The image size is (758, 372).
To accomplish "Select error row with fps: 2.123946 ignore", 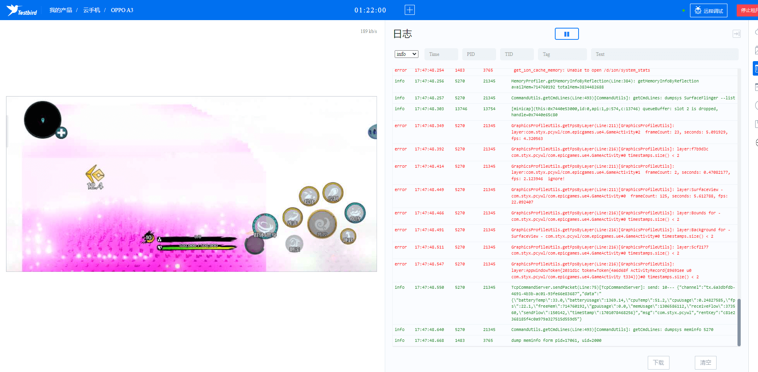I will (x=565, y=173).
